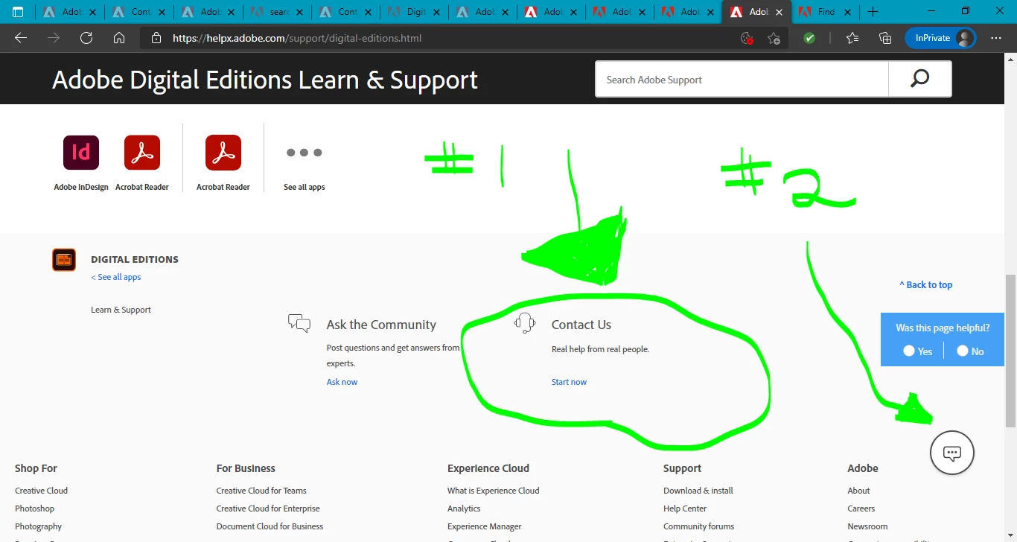Open Community forums footer link

tap(698, 526)
